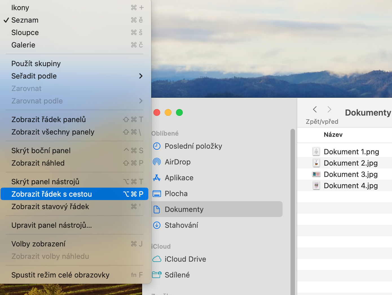Click the Dokument 4.jpg file icon

[x=316, y=186]
